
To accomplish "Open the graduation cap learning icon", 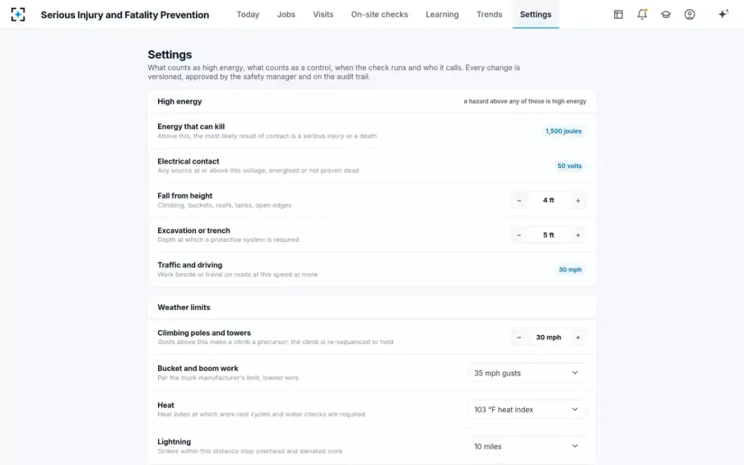I will tap(666, 14).
